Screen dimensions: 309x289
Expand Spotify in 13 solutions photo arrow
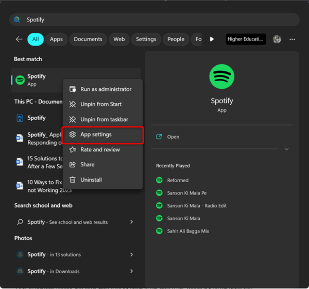(132, 255)
